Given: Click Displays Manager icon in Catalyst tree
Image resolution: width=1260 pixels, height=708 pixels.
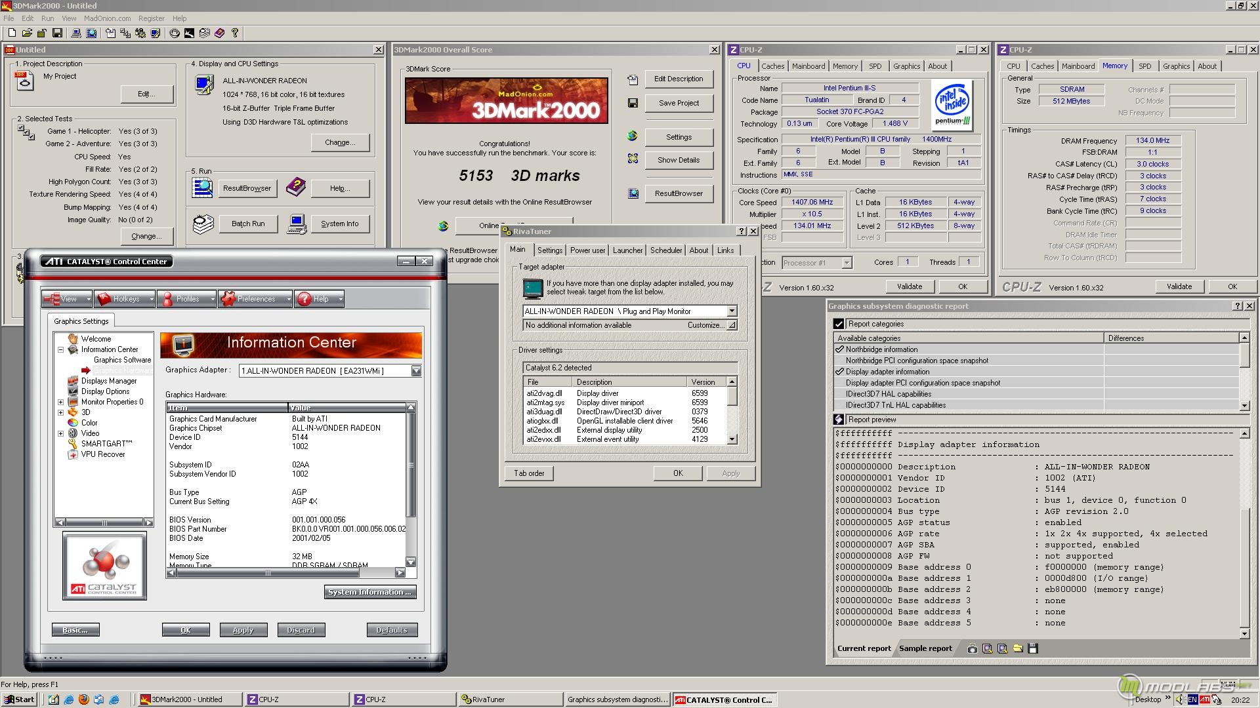Looking at the screenshot, I should tap(73, 381).
